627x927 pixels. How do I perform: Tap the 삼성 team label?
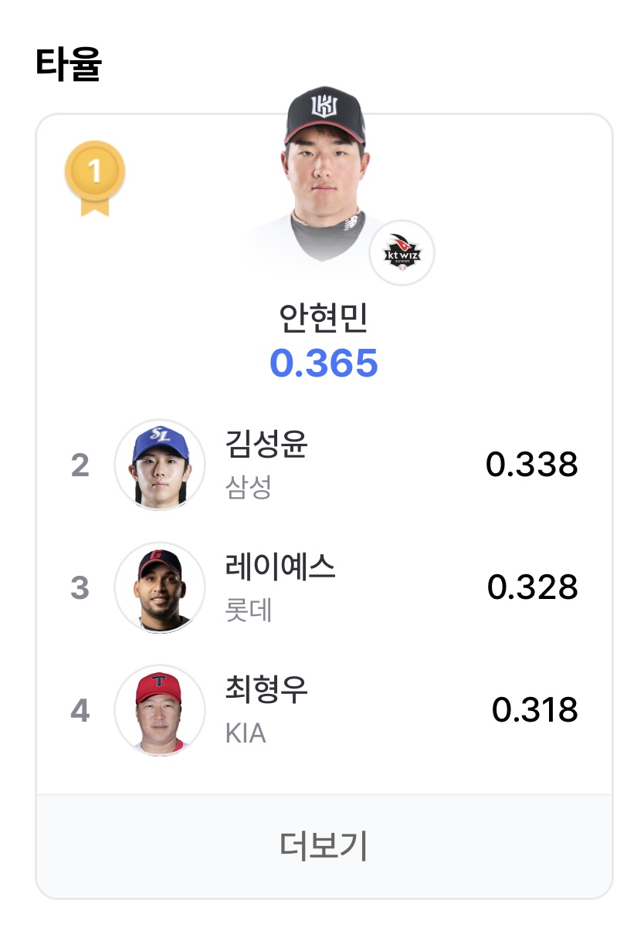pos(248,487)
